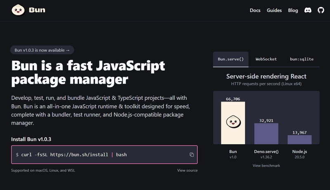Click the Bun face on the benchmark bar
The image size is (330, 190).
click(233, 122)
